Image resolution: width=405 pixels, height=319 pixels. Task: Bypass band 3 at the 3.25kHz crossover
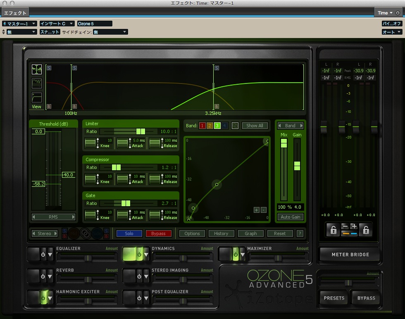[x=217, y=107]
